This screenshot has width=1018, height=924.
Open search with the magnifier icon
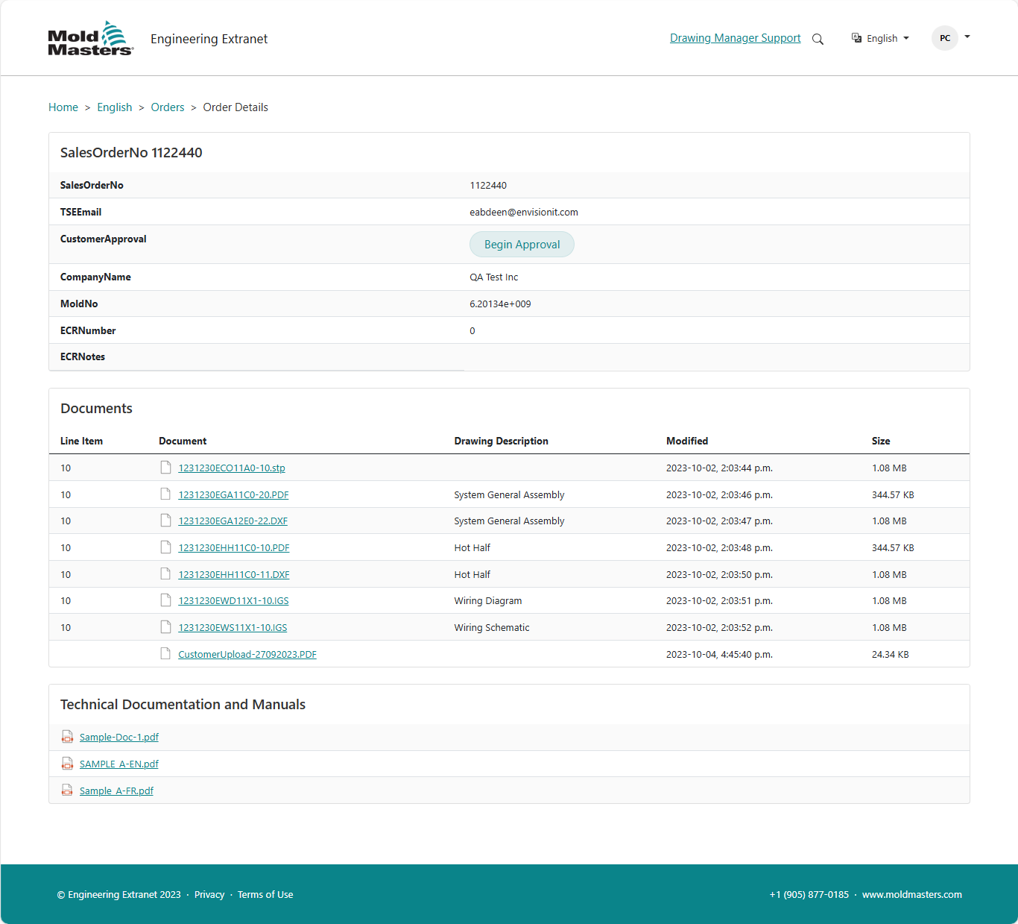(x=818, y=39)
